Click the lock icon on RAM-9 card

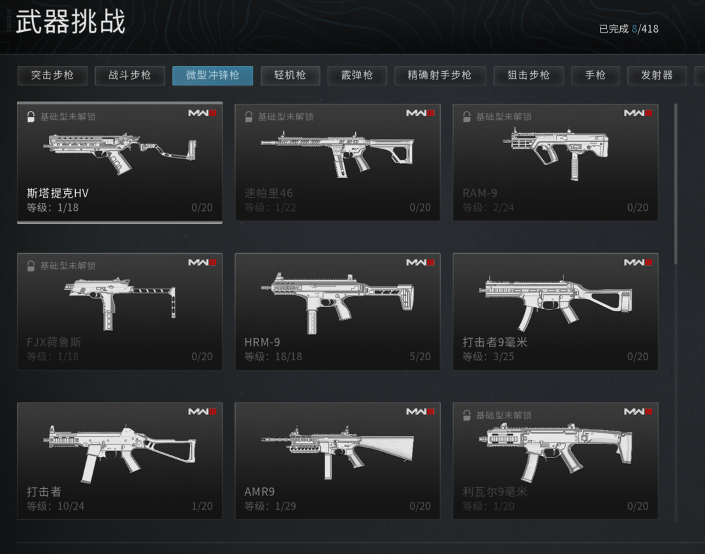point(467,117)
